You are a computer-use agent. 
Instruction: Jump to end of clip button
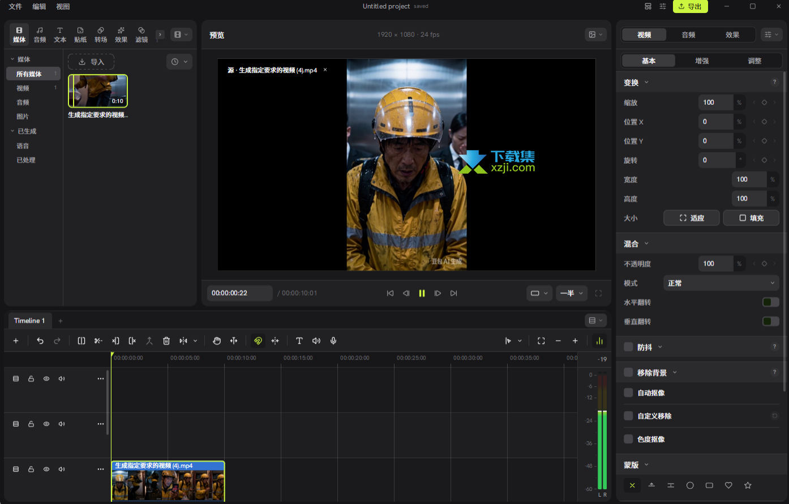click(x=453, y=293)
